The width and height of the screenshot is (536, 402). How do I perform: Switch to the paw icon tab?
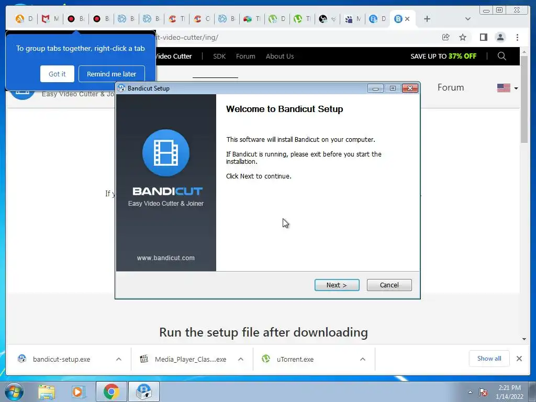point(352,19)
